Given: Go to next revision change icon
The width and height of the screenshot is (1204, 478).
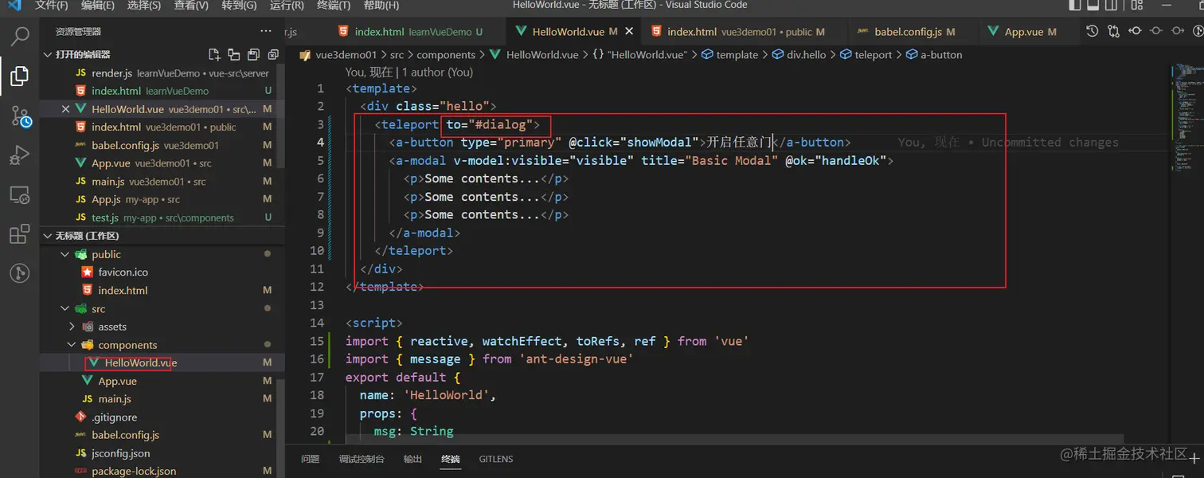Looking at the screenshot, I should [x=1176, y=31].
